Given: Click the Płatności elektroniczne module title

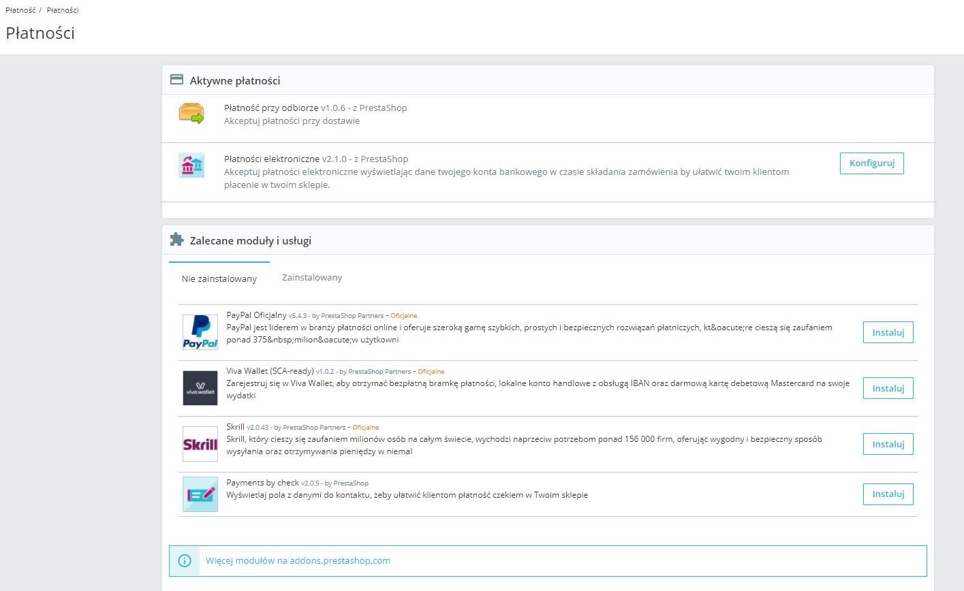Looking at the screenshot, I should click(272, 159).
